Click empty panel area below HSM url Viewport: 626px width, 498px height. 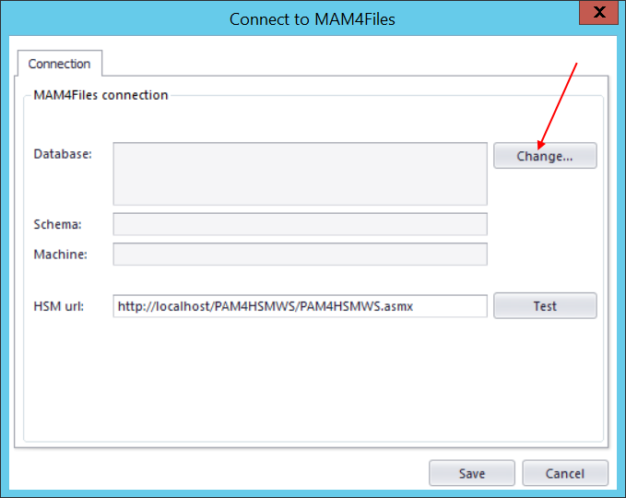click(313, 378)
